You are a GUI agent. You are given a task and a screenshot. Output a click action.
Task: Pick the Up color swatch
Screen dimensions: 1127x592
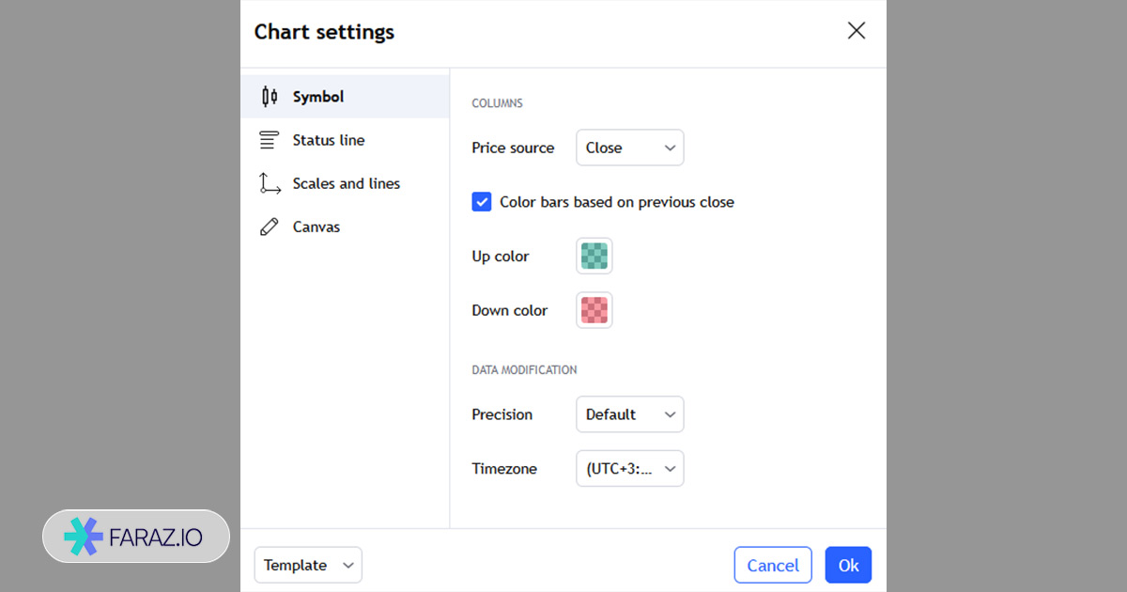(594, 257)
